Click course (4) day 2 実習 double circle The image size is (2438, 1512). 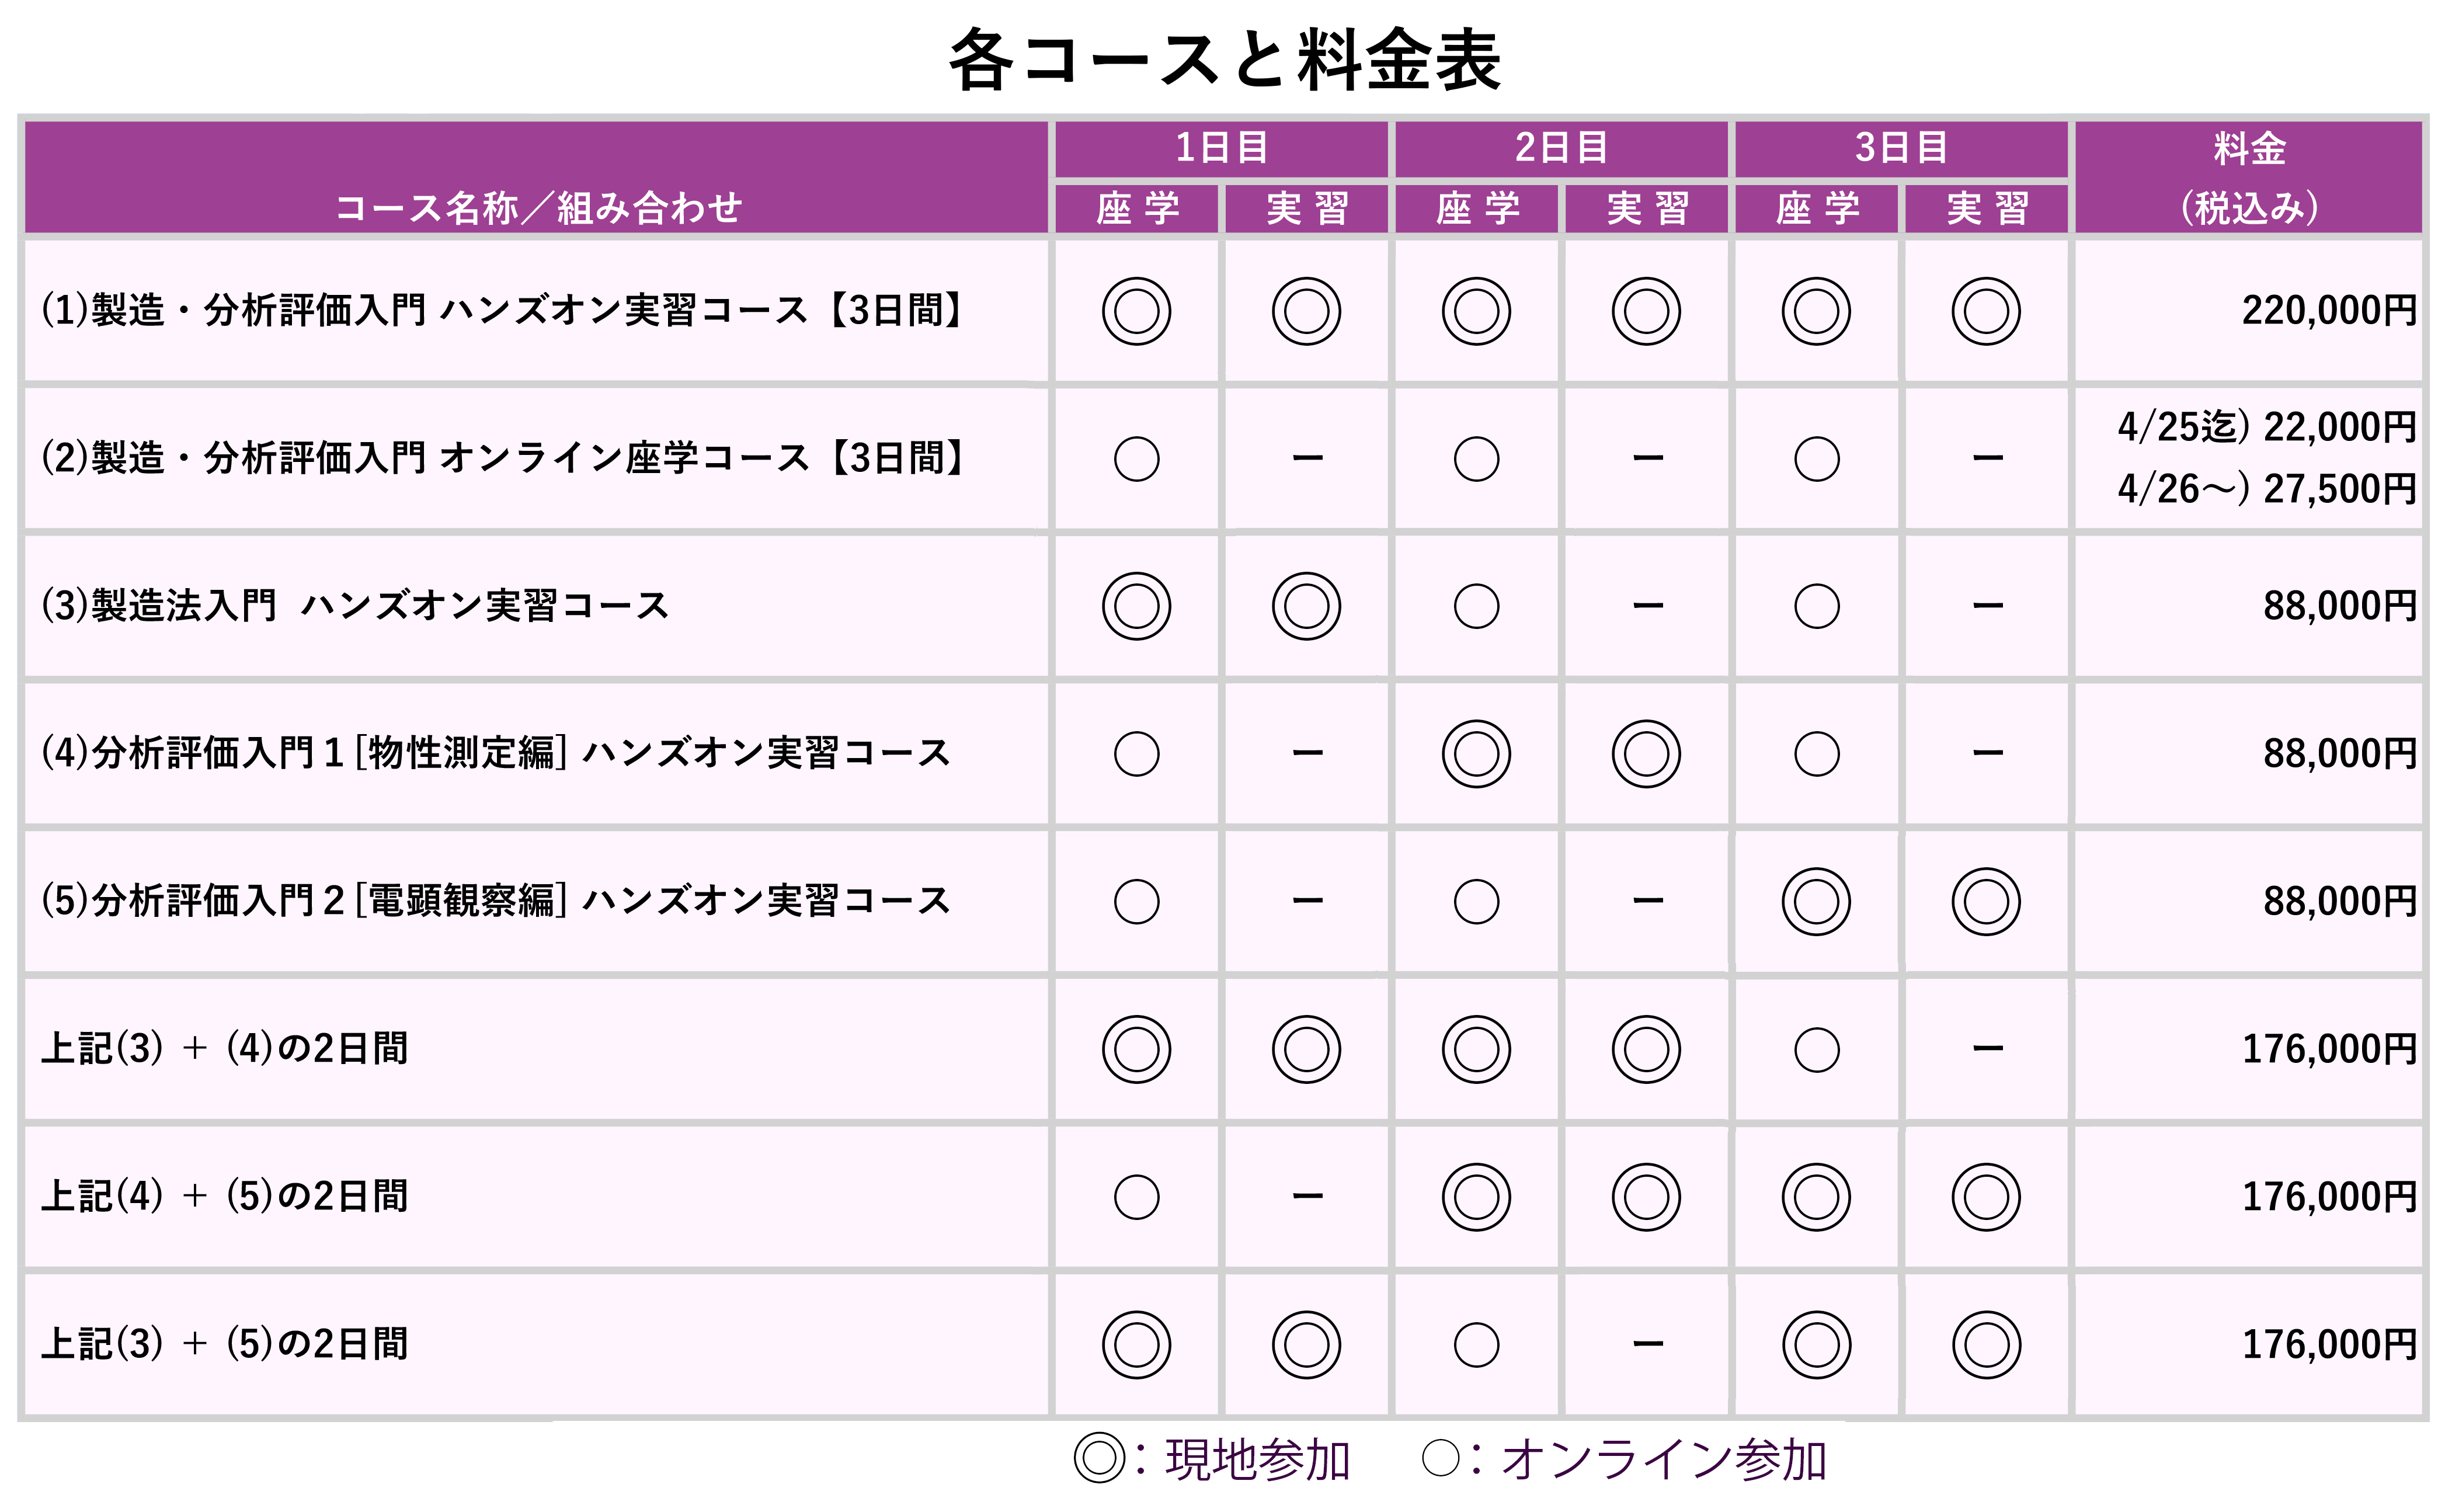[1646, 753]
